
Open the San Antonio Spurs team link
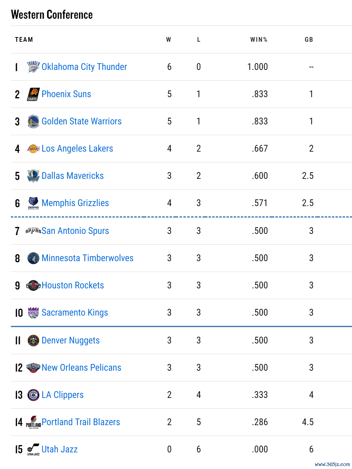75,231
